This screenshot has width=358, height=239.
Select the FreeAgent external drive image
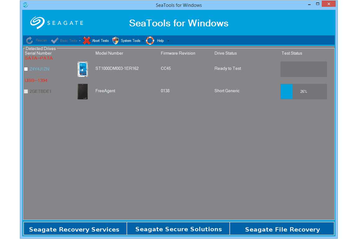(x=83, y=92)
